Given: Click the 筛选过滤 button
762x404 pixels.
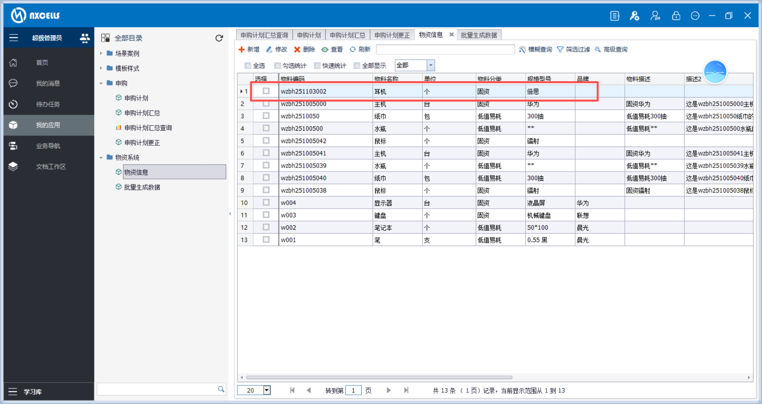Looking at the screenshot, I should [573, 50].
